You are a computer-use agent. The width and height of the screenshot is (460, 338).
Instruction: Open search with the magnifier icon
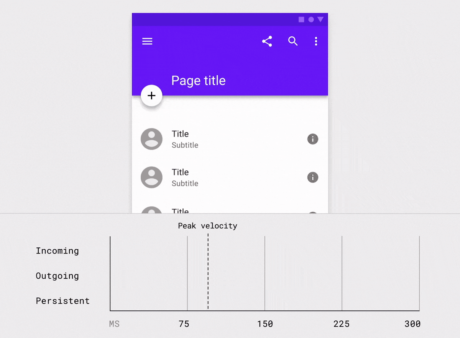[x=293, y=41]
